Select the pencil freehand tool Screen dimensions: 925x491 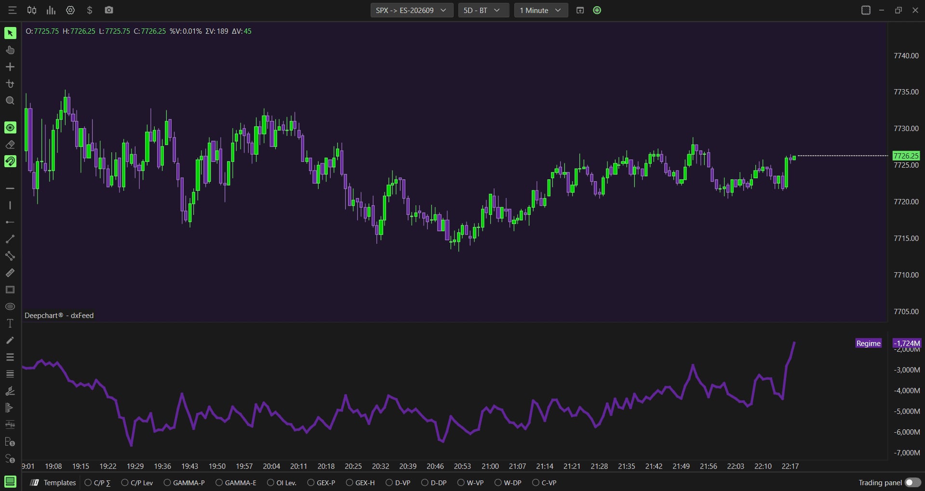pos(10,340)
